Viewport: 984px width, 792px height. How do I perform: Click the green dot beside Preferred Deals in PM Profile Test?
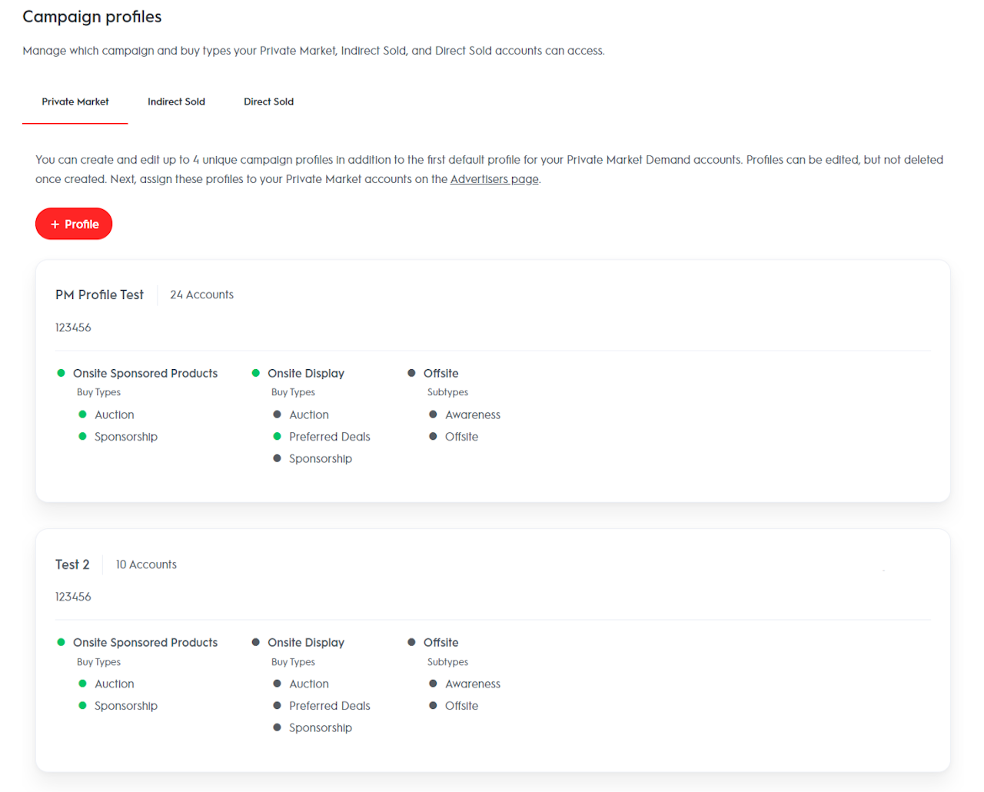[x=278, y=437]
